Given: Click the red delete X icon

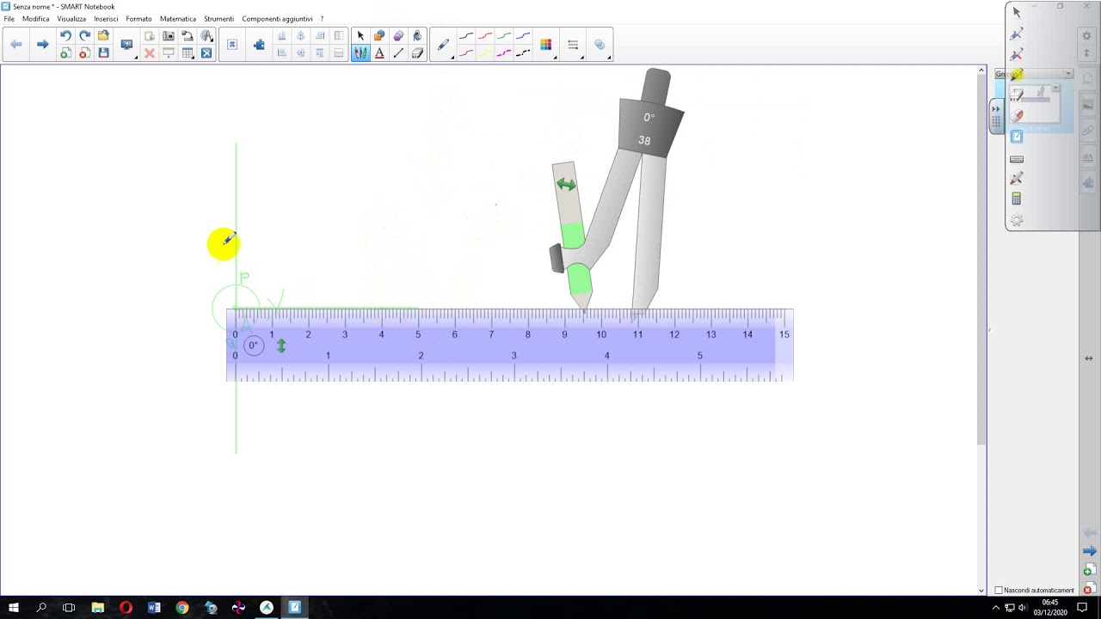Looking at the screenshot, I should (x=150, y=53).
